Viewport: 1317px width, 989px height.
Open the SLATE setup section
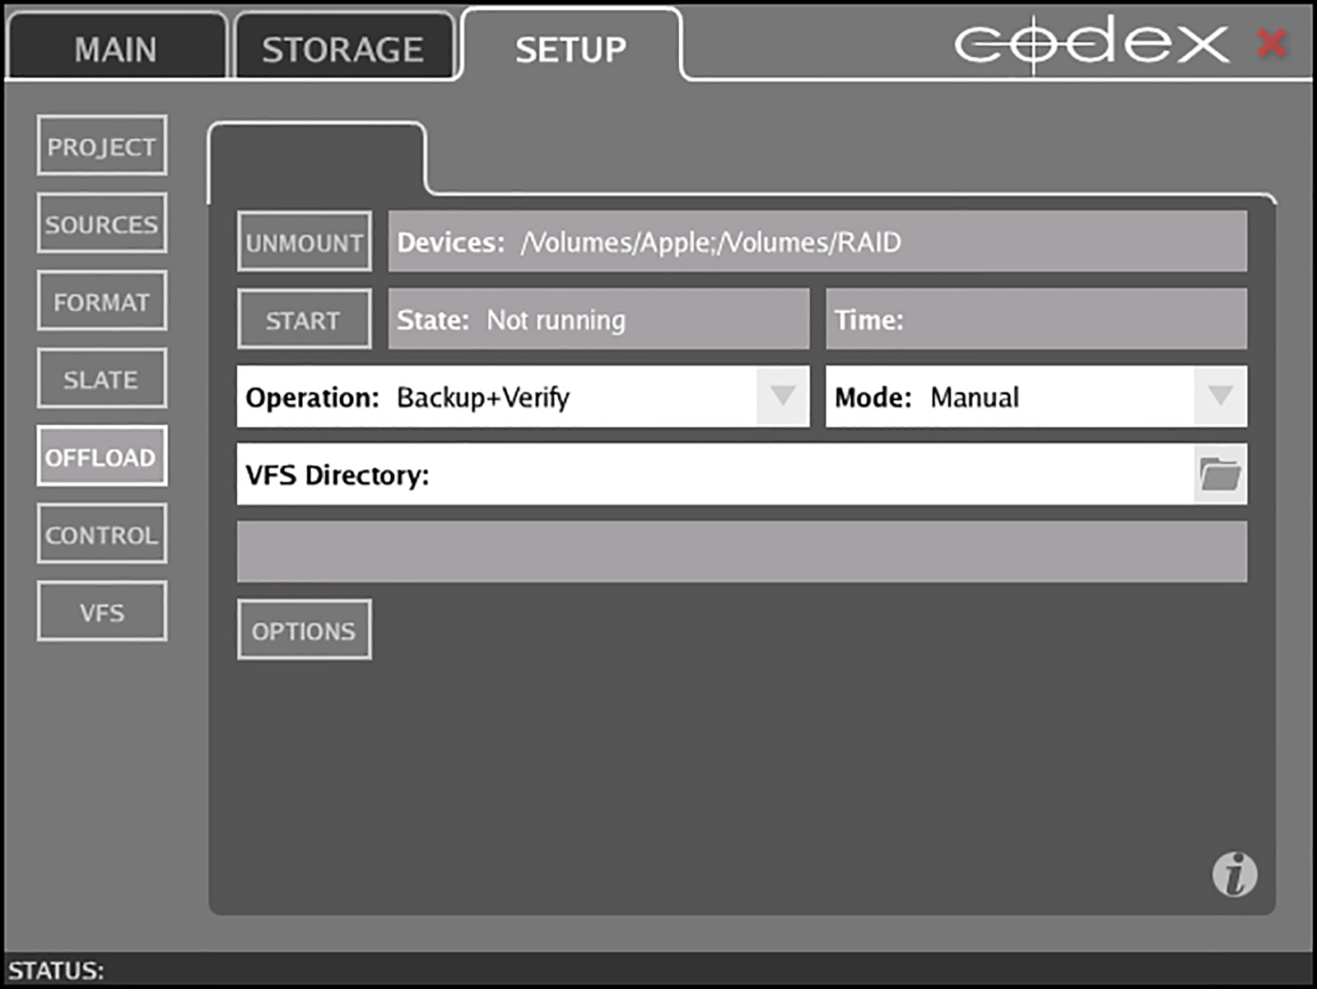point(102,378)
